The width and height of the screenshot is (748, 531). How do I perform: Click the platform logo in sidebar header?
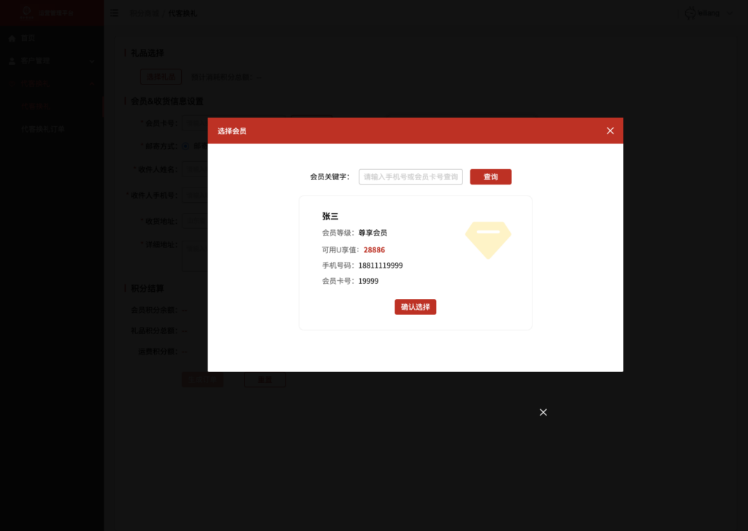[27, 12]
